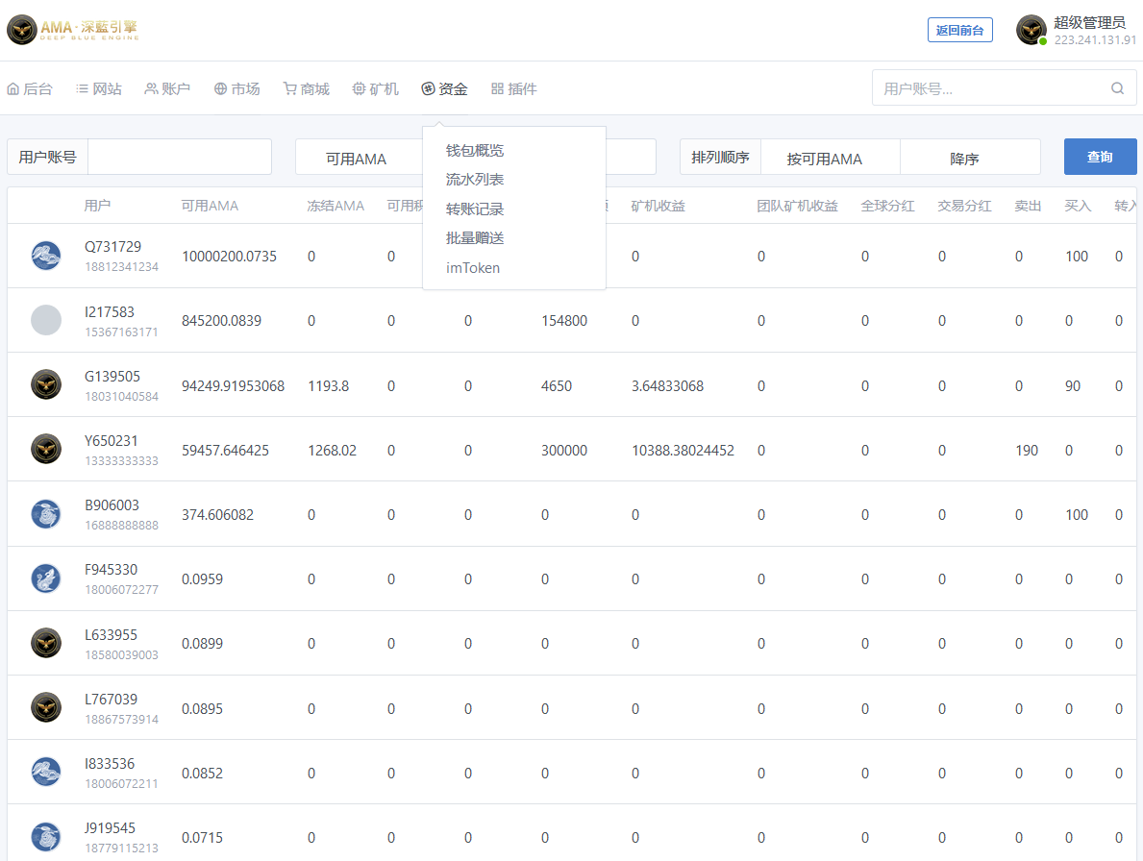Image resolution: width=1143 pixels, height=861 pixels.
Task: Click avatar of user G139505
Action: pyautogui.click(x=46, y=383)
